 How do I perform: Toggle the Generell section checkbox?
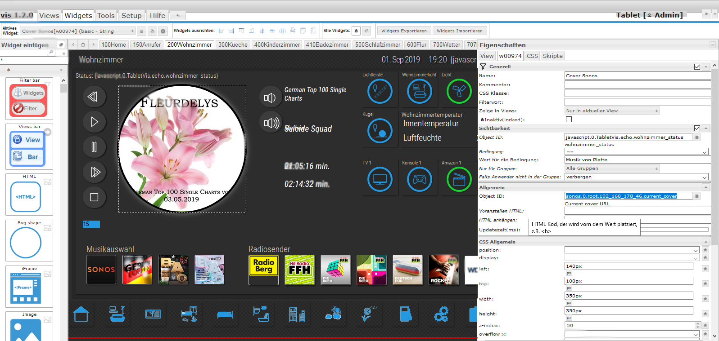[x=697, y=66]
